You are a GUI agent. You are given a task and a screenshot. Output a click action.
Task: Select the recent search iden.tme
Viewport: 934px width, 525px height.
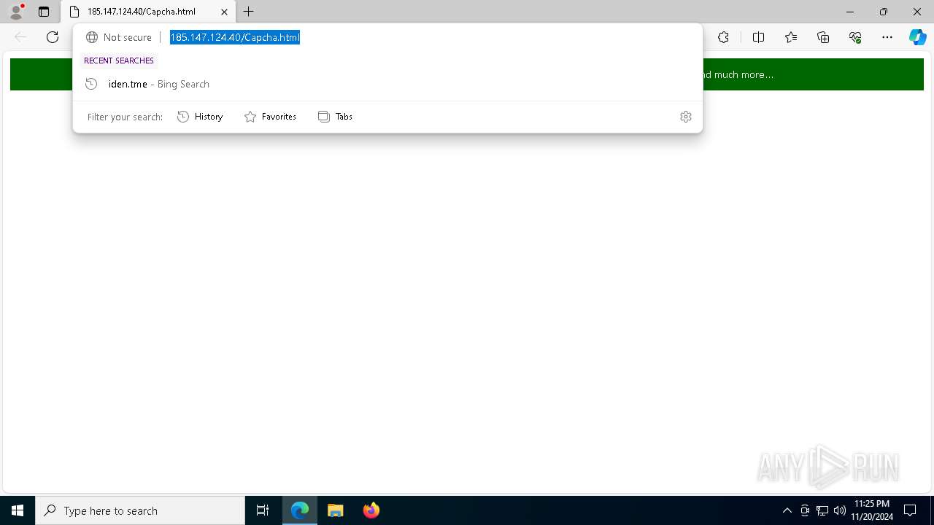click(x=387, y=84)
